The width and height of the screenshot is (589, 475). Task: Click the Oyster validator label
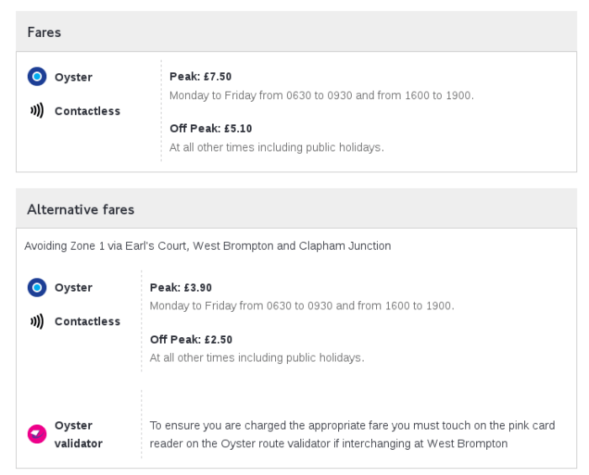[x=78, y=434]
